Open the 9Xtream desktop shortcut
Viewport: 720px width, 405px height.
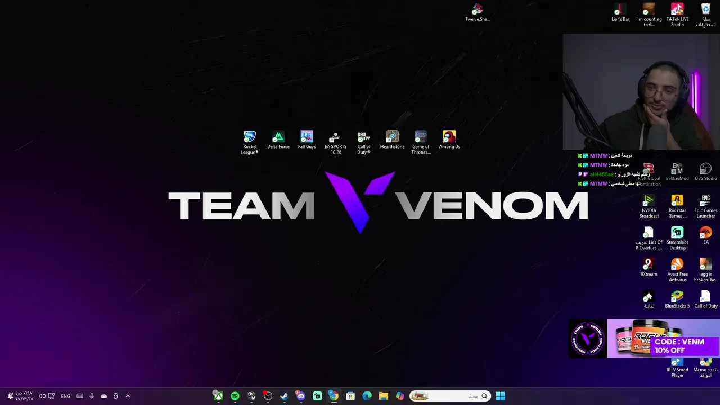click(x=649, y=268)
